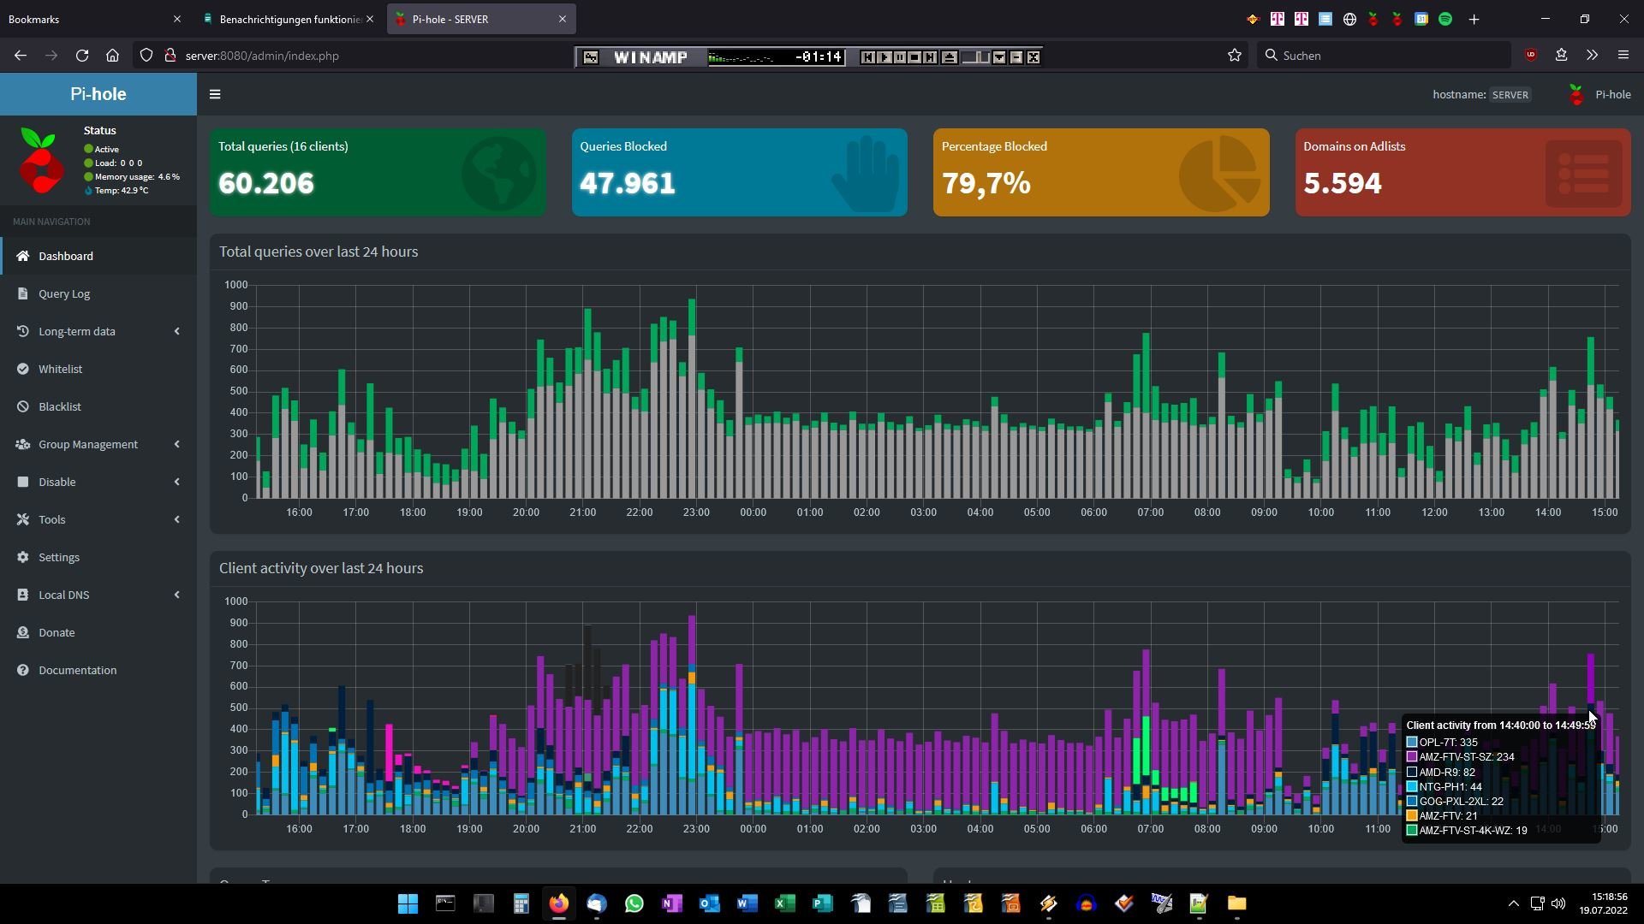Open the Donate link
The height and width of the screenshot is (924, 1644).
click(x=98, y=632)
